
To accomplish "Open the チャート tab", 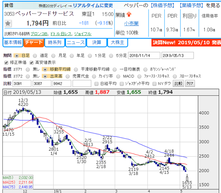I will 34,42.
